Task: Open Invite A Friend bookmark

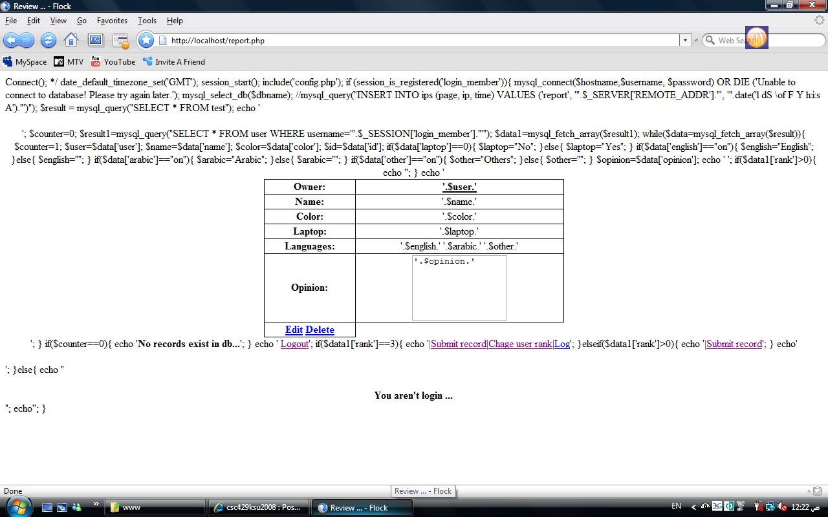Action: click(173, 62)
